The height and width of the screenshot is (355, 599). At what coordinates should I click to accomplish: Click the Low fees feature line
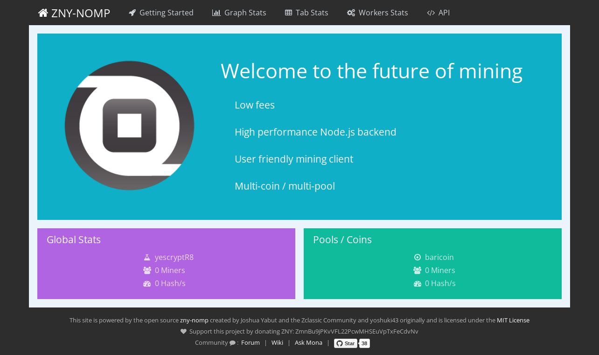coord(255,105)
